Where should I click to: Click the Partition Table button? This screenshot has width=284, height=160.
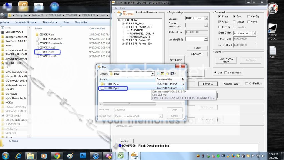point(231,84)
